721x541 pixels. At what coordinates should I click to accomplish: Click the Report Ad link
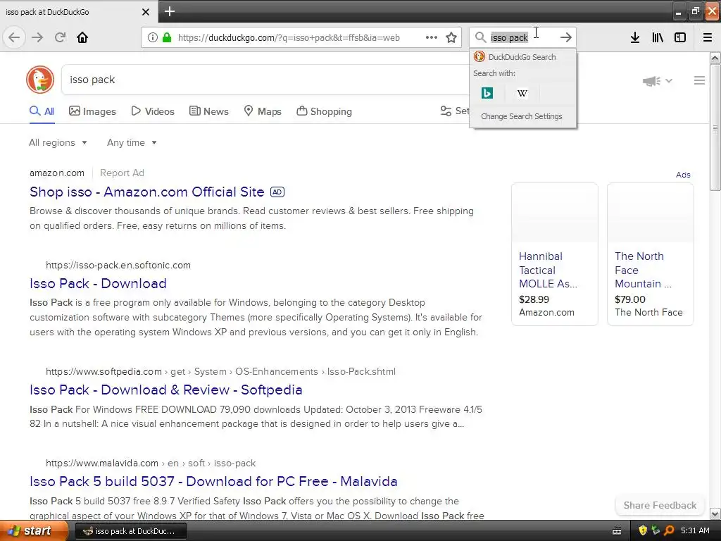(122, 173)
